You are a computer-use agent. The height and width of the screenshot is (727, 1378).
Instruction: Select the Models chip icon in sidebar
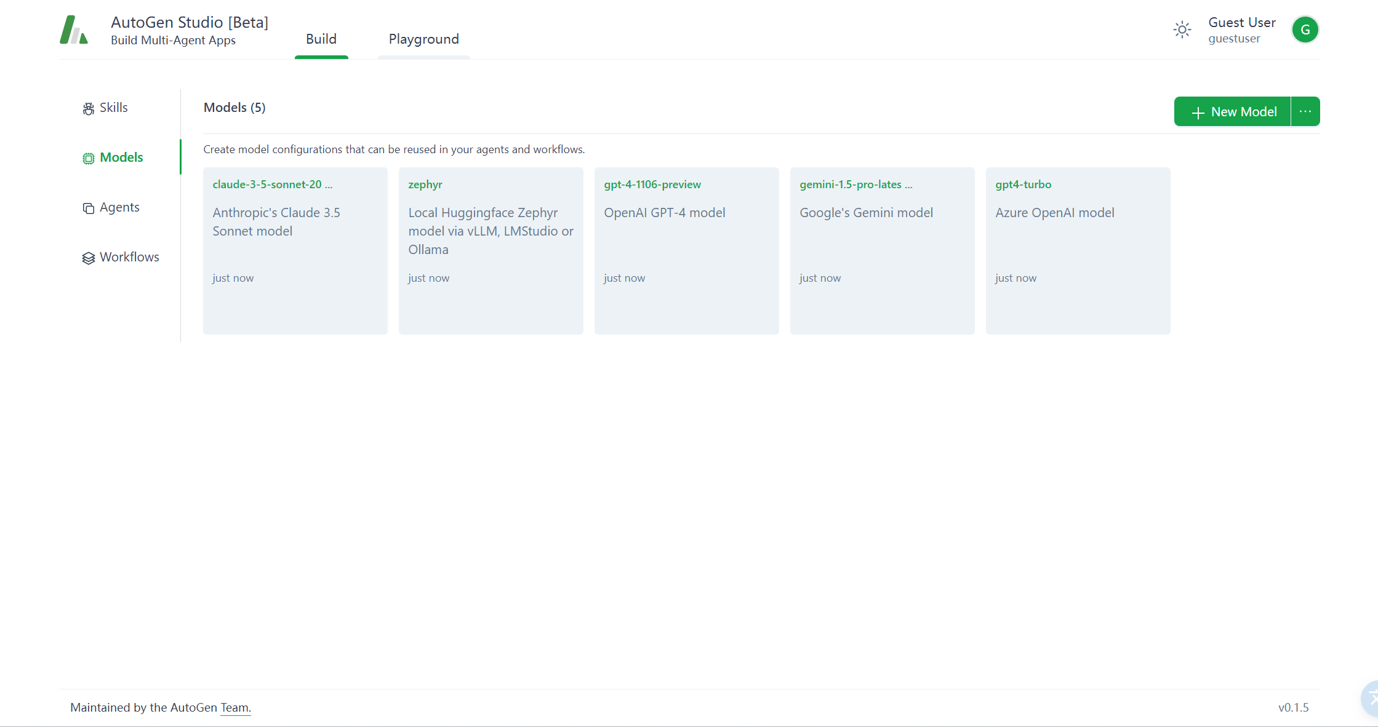click(89, 158)
